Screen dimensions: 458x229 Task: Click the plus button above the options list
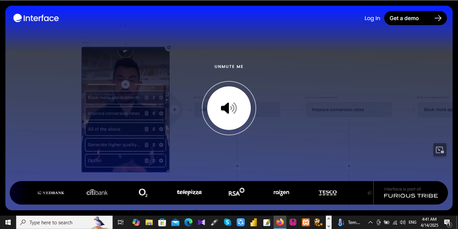(125, 84)
